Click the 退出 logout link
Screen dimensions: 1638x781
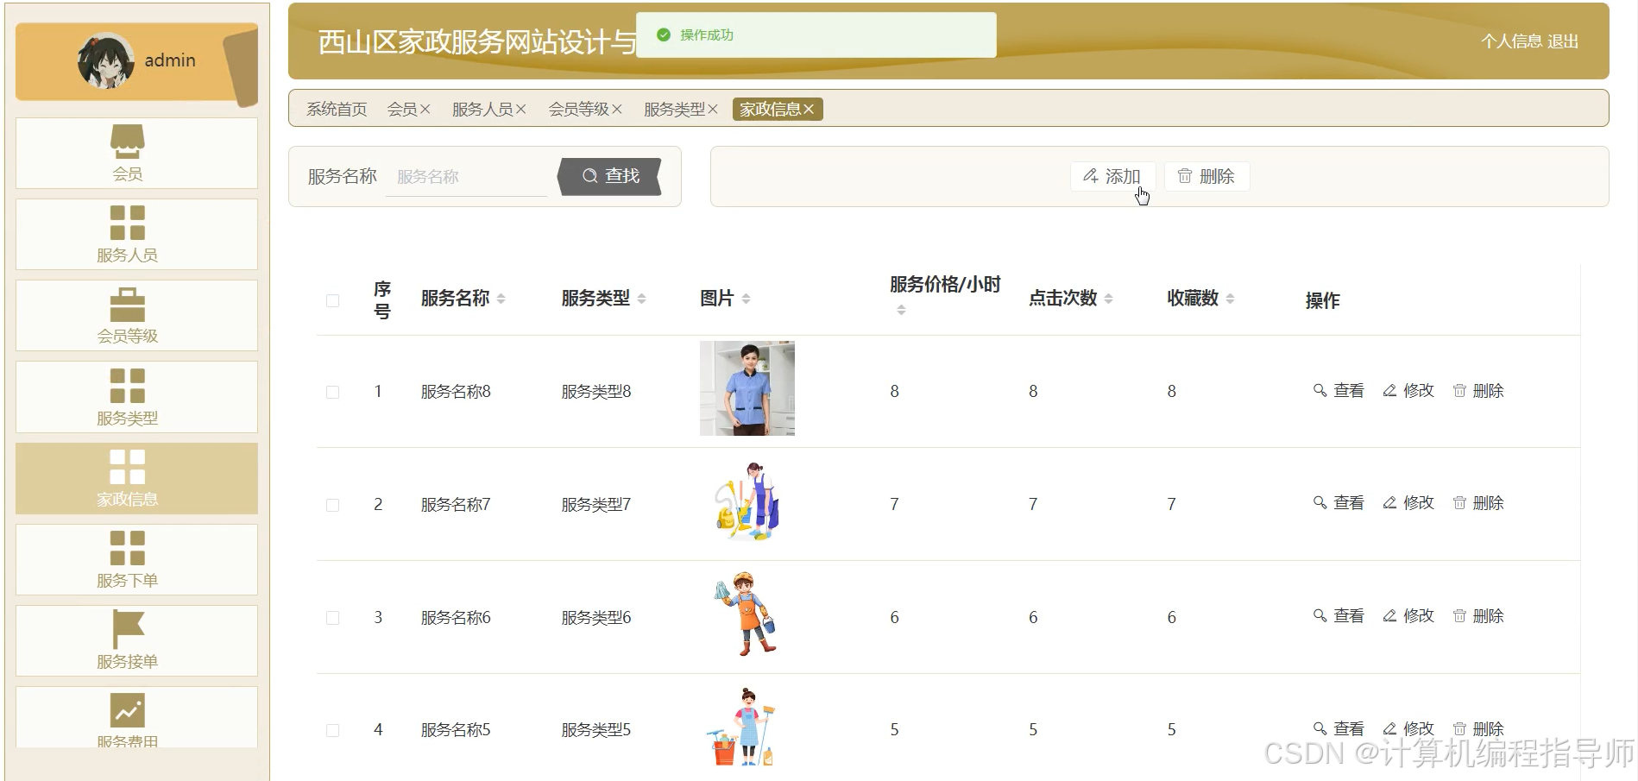[1563, 41]
